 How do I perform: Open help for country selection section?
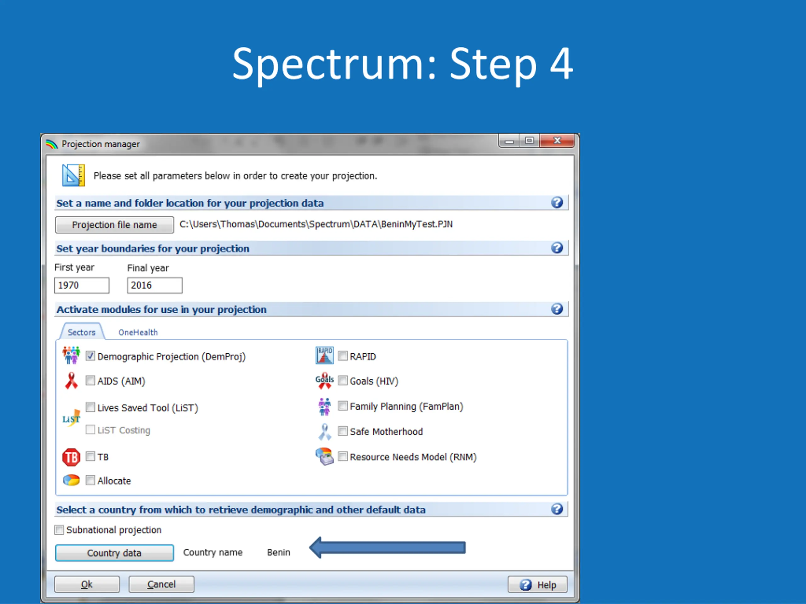click(x=557, y=509)
